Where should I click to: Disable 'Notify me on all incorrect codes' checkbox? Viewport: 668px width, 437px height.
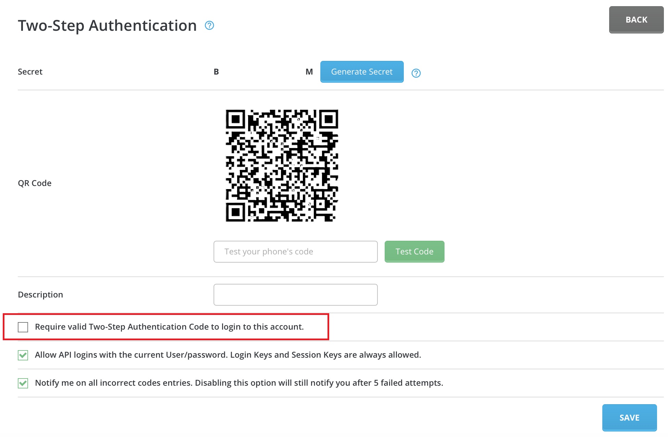23,383
